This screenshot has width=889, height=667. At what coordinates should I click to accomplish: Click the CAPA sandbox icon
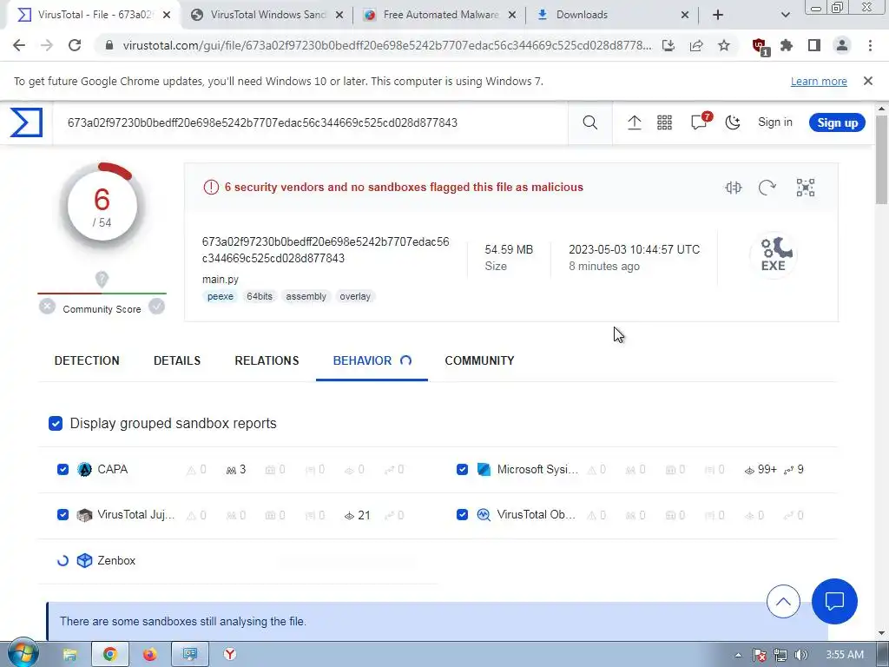click(x=84, y=470)
